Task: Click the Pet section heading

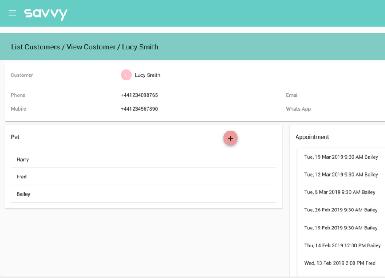Action: point(15,137)
